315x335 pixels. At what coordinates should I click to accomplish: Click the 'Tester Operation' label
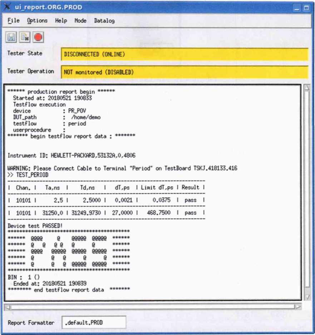point(31,71)
